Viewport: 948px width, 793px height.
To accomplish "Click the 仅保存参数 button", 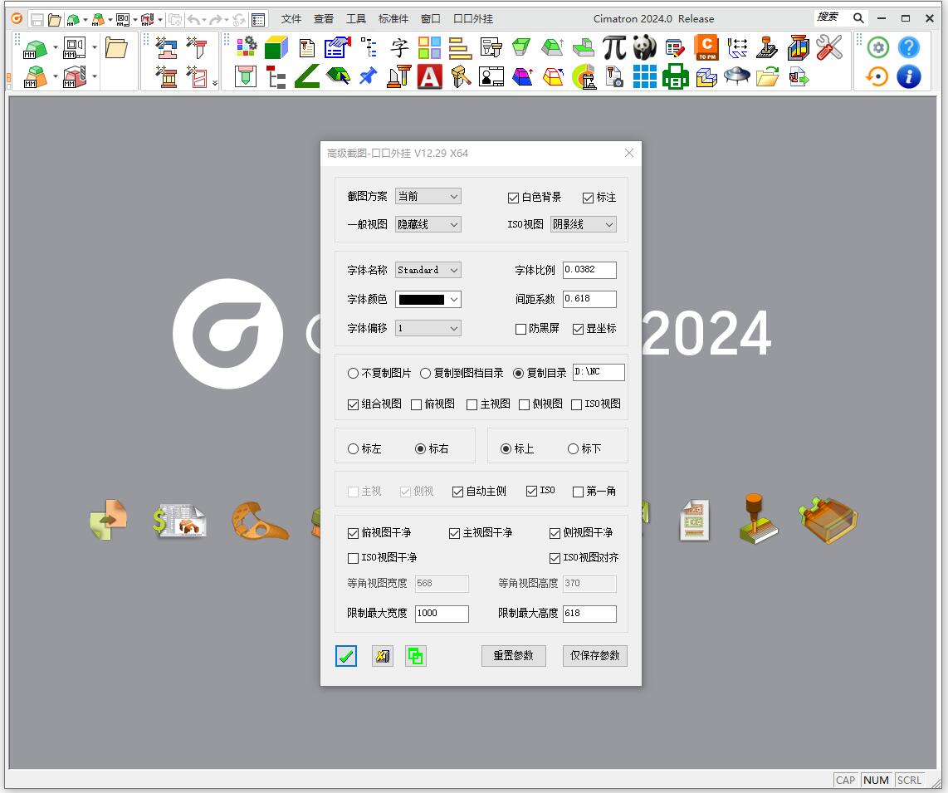I will point(594,655).
